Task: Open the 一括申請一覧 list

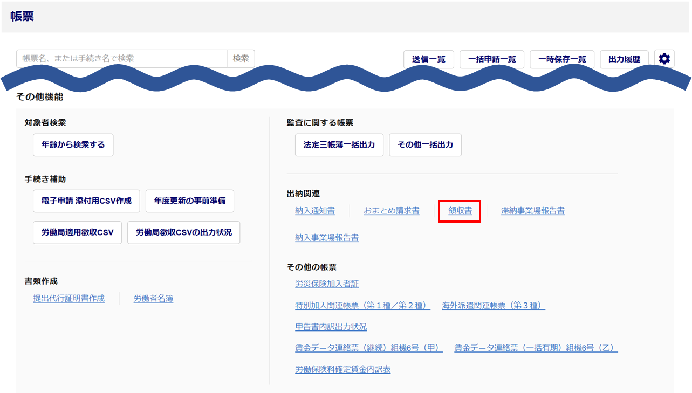Action: point(492,59)
